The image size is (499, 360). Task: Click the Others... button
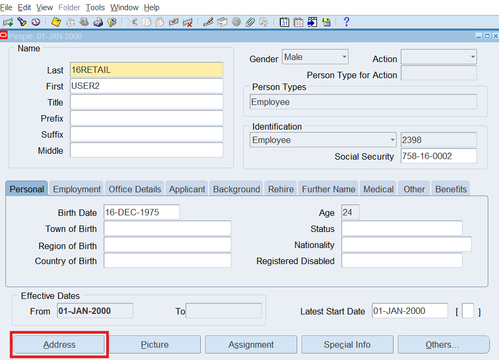(443, 344)
